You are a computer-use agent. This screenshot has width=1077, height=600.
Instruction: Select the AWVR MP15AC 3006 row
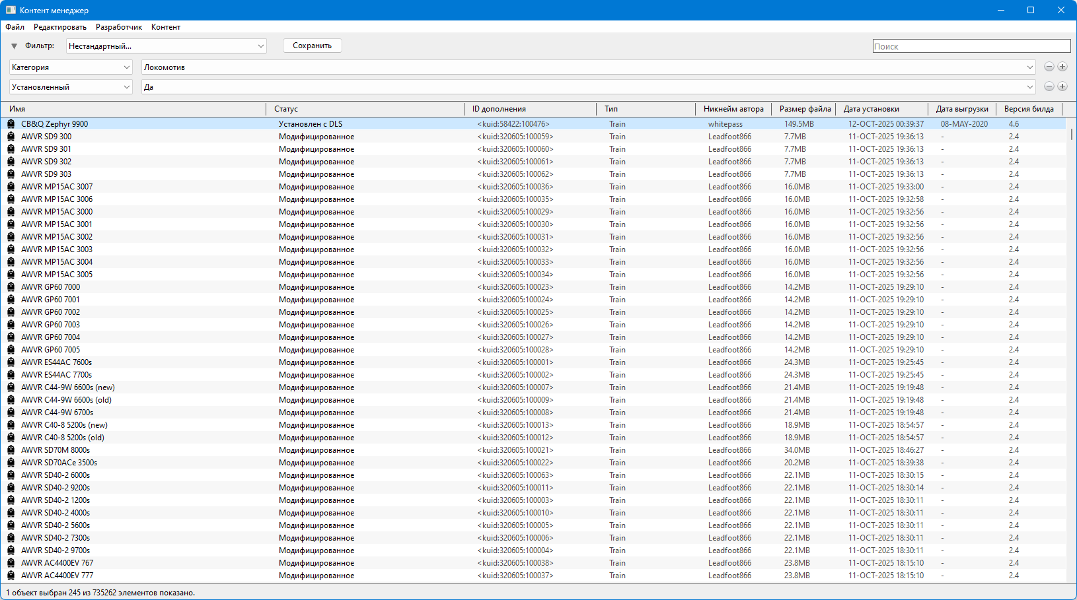(533, 199)
